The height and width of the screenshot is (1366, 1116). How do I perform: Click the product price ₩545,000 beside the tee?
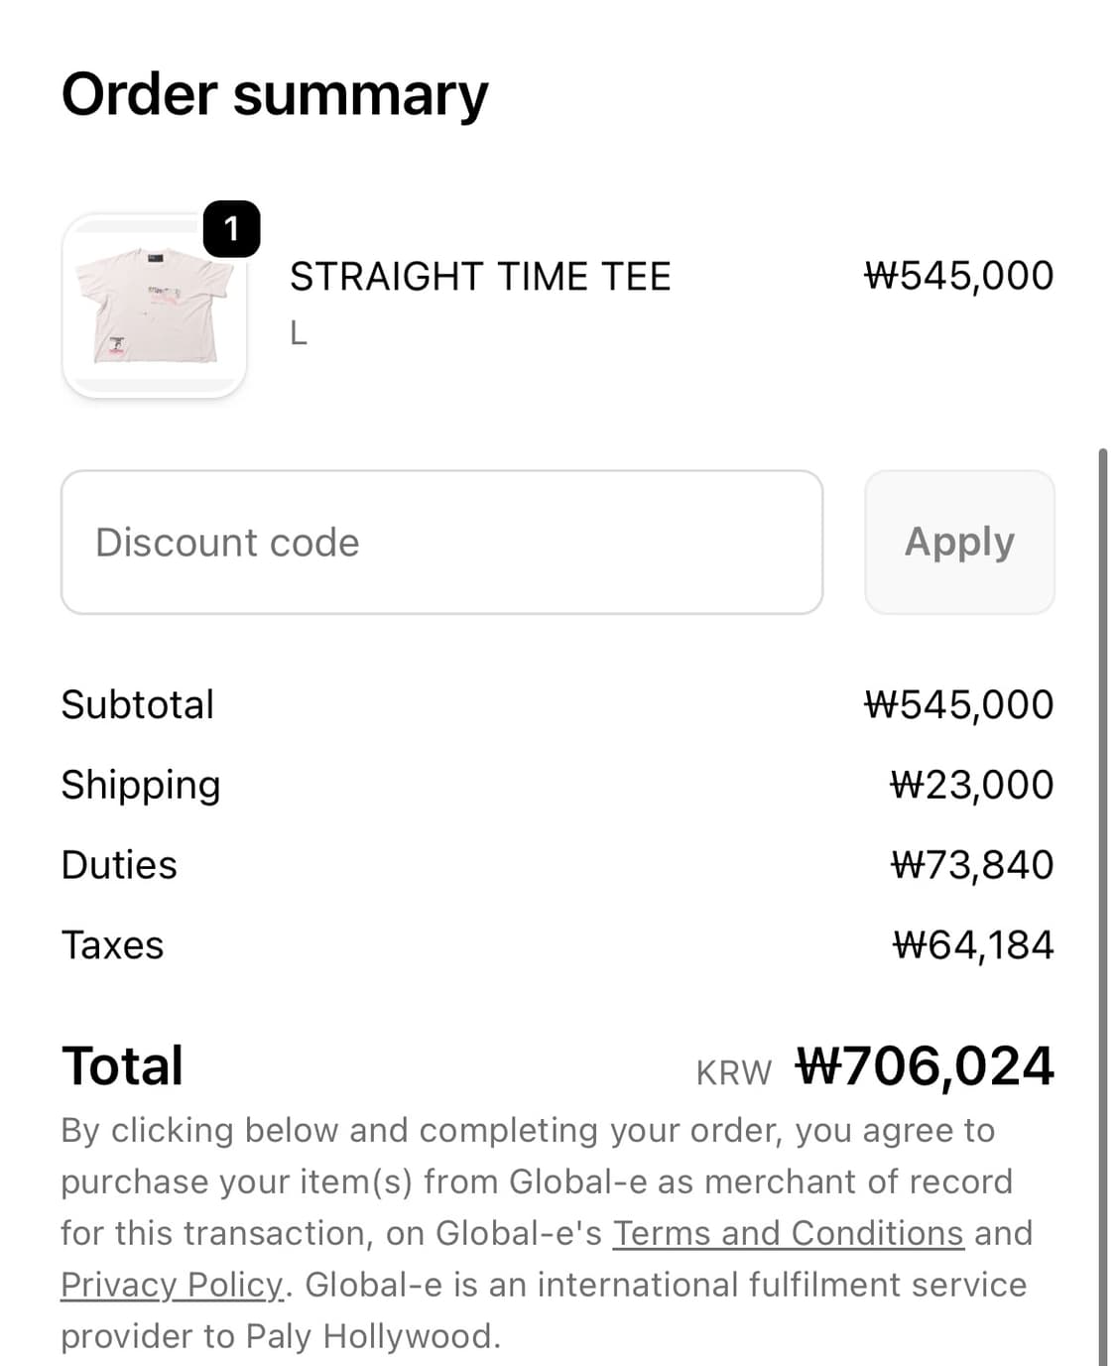(x=958, y=276)
